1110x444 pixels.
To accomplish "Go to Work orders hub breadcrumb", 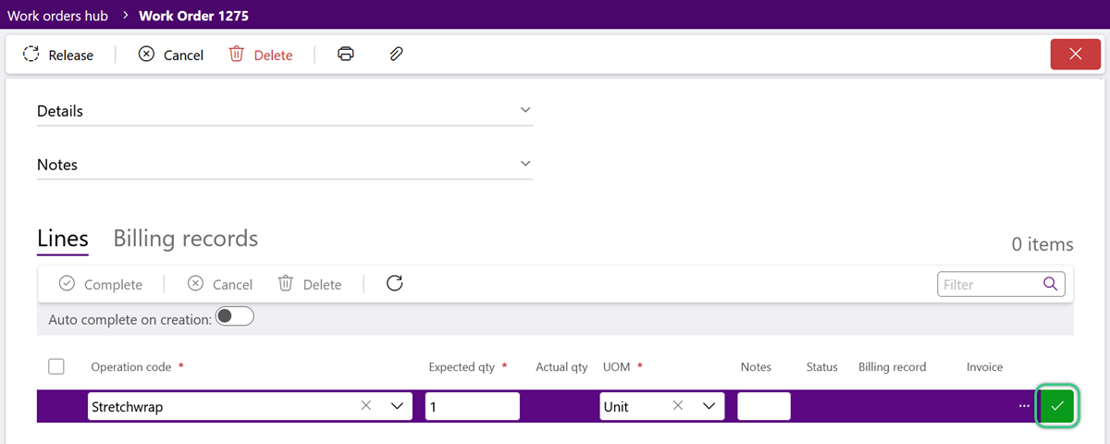I will point(57,16).
